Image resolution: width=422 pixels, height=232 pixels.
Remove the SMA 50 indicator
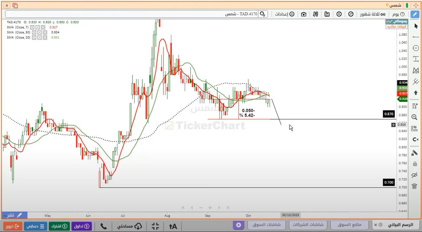[45, 32]
